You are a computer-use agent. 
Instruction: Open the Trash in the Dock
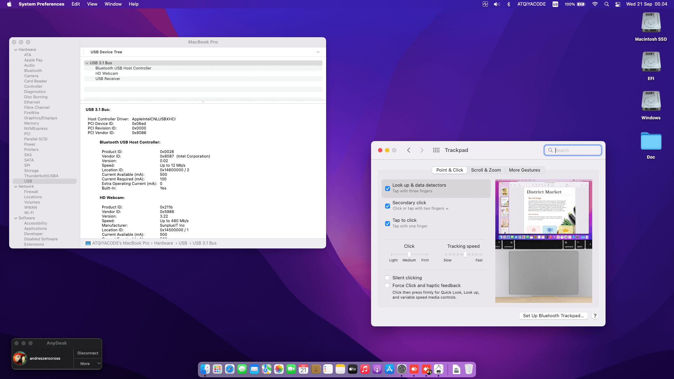point(469,369)
